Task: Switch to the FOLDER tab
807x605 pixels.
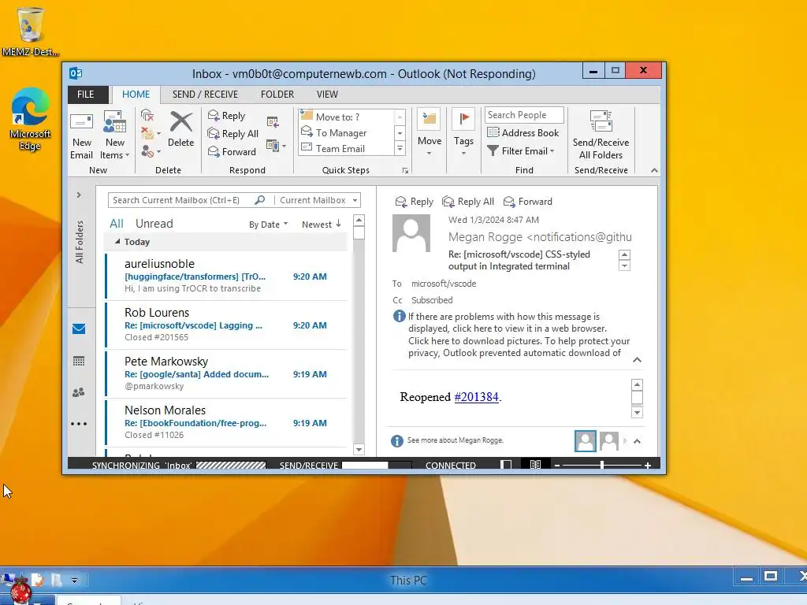Action: (x=277, y=95)
